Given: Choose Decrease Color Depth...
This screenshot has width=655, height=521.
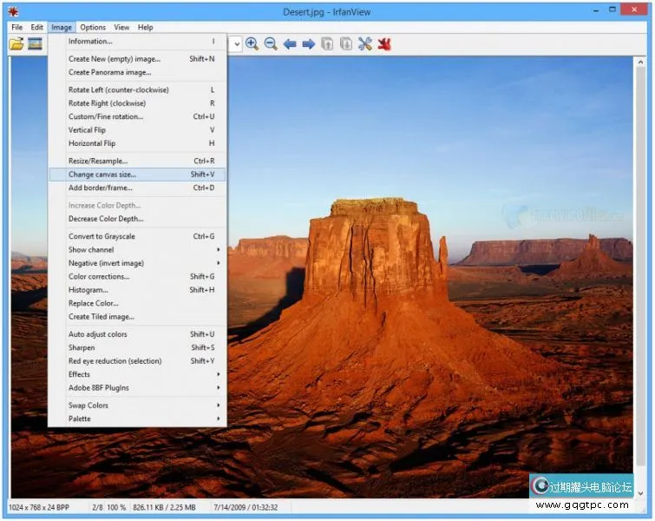Looking at the screenshot, I should click(137, 219).
